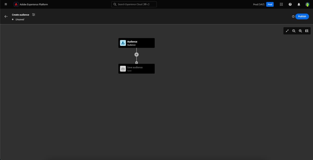Open the Prod (VA7) sandbox selector

coord(258,4)
